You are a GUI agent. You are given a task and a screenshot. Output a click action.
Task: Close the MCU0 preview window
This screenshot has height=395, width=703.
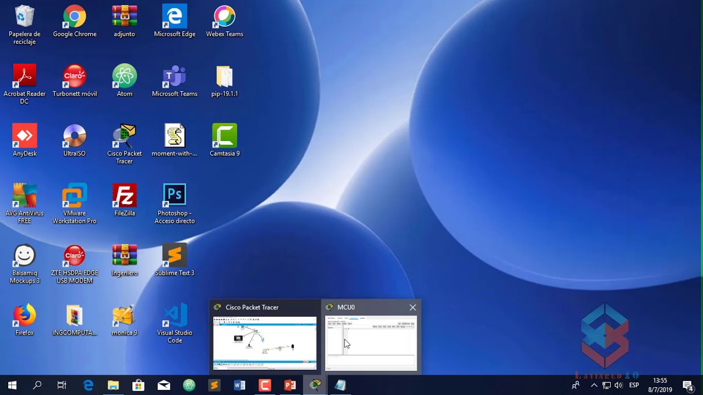[413, 307]
